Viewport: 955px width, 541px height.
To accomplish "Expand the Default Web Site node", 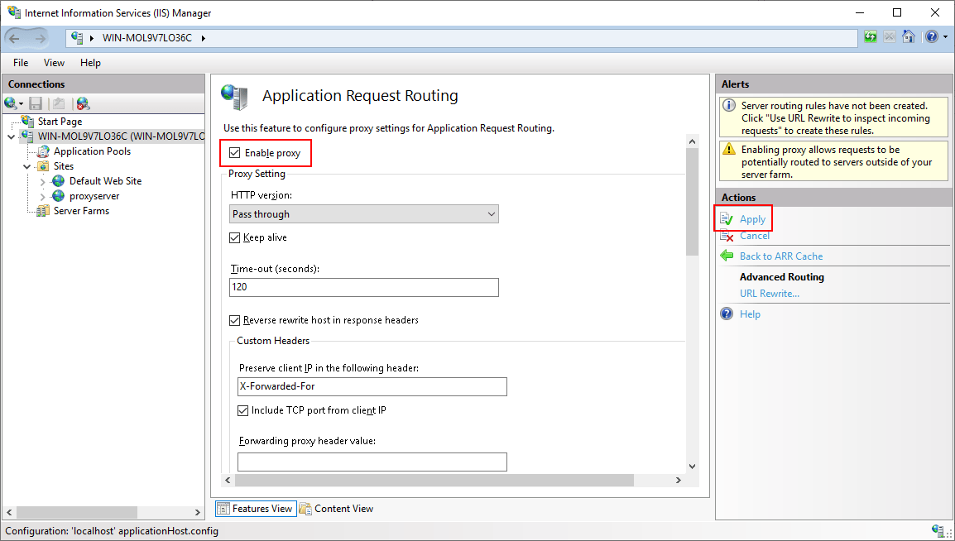I will 41,180.
